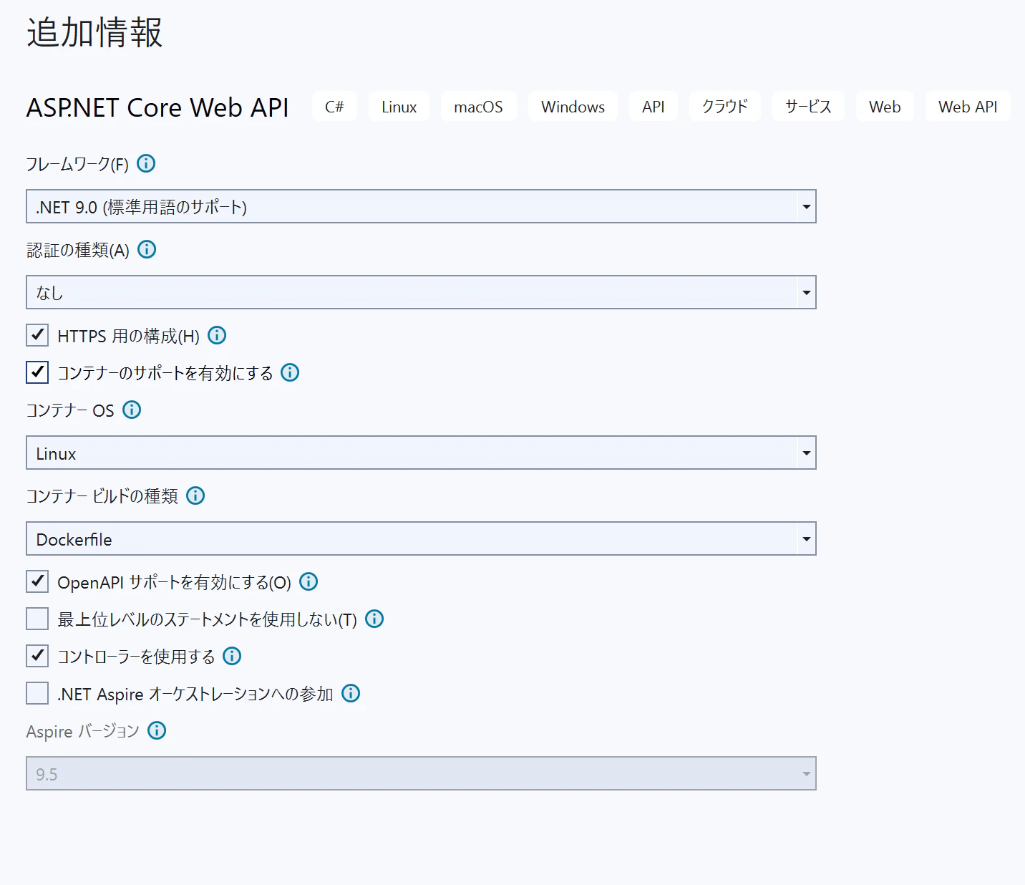1025x885 pixels.
Task: Click the info icon for .NET Aspire オーケストレーションへの参加
Action: coord(351,693)
